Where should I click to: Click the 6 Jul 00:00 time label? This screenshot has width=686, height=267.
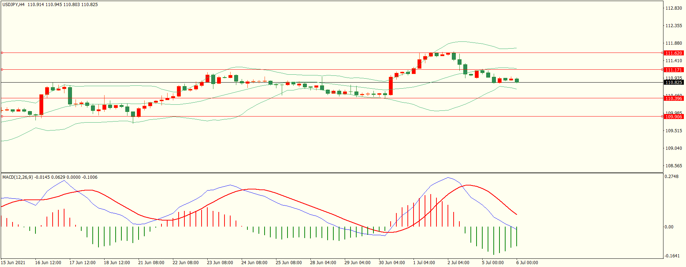pos(527,263)
